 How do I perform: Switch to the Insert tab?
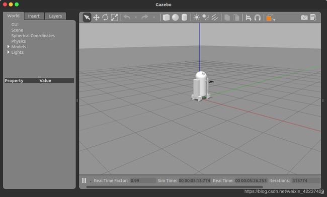point(34,16)
